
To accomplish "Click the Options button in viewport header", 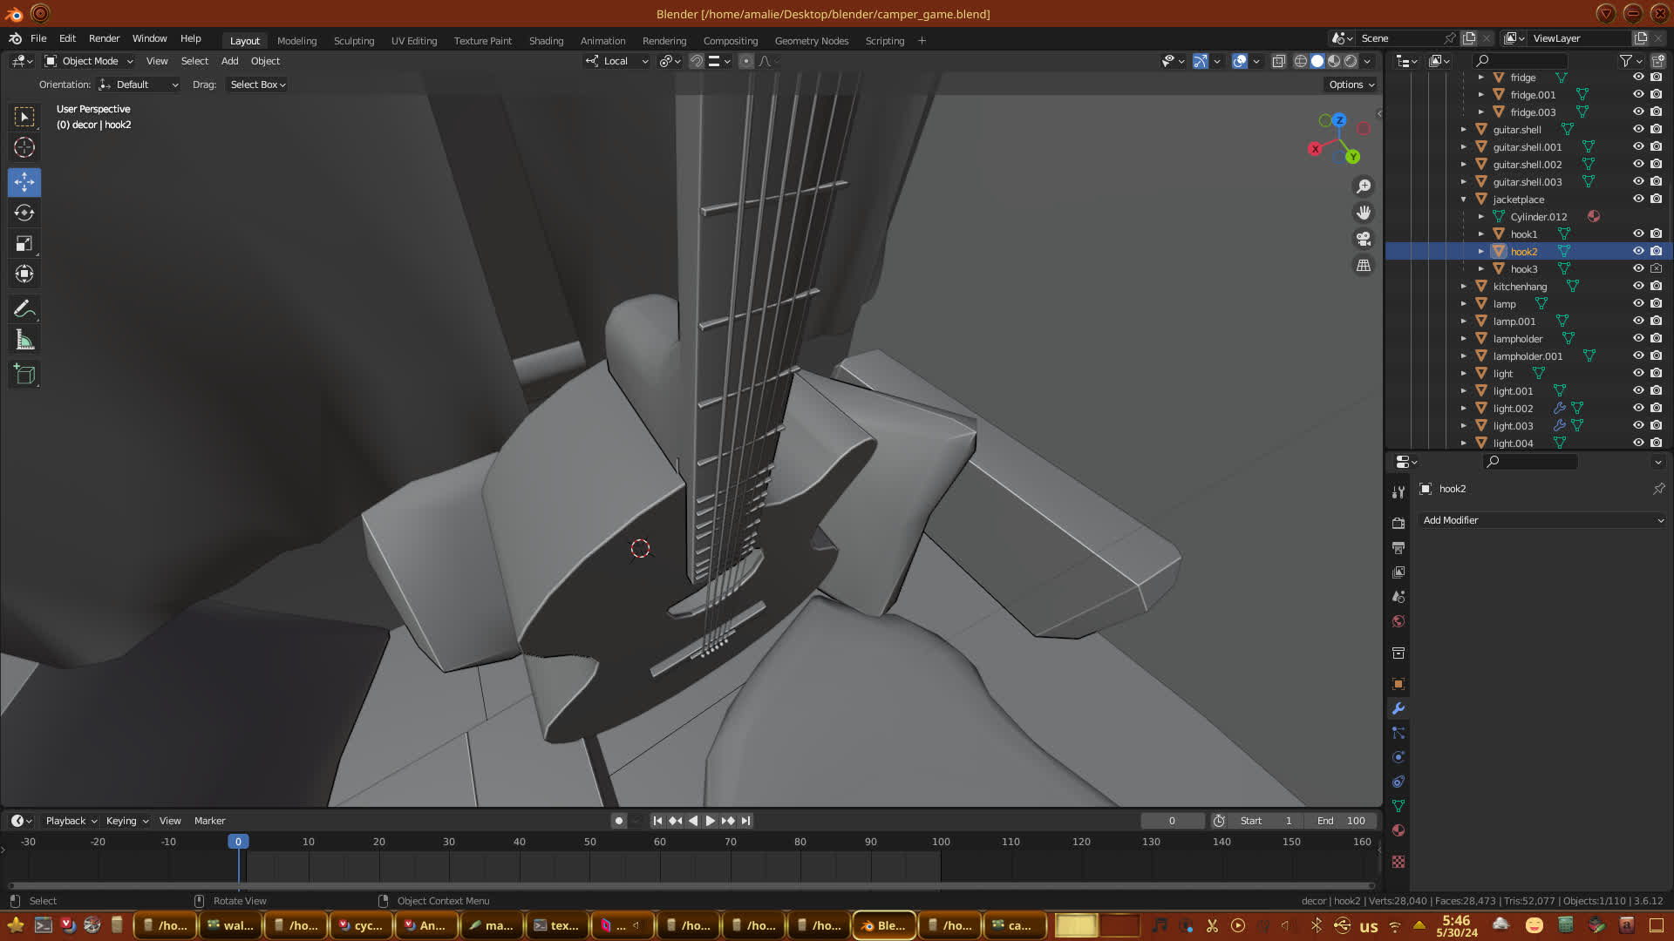I will click(1351, 85).
